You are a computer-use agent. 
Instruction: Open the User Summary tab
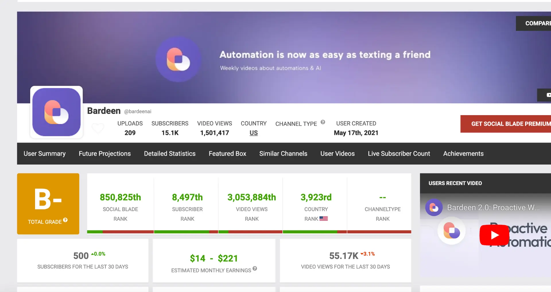[44, 154]
